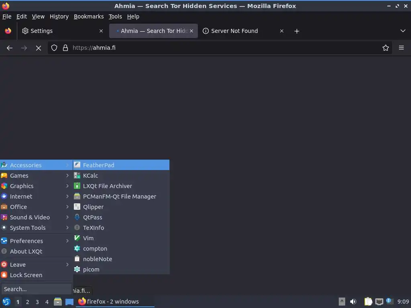Open the Edit menu

pos(22,16)
